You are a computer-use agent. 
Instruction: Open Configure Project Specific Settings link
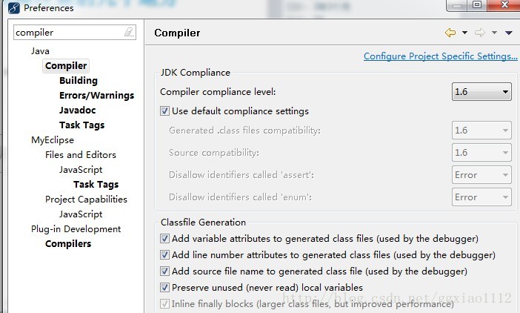coord(440,56)
